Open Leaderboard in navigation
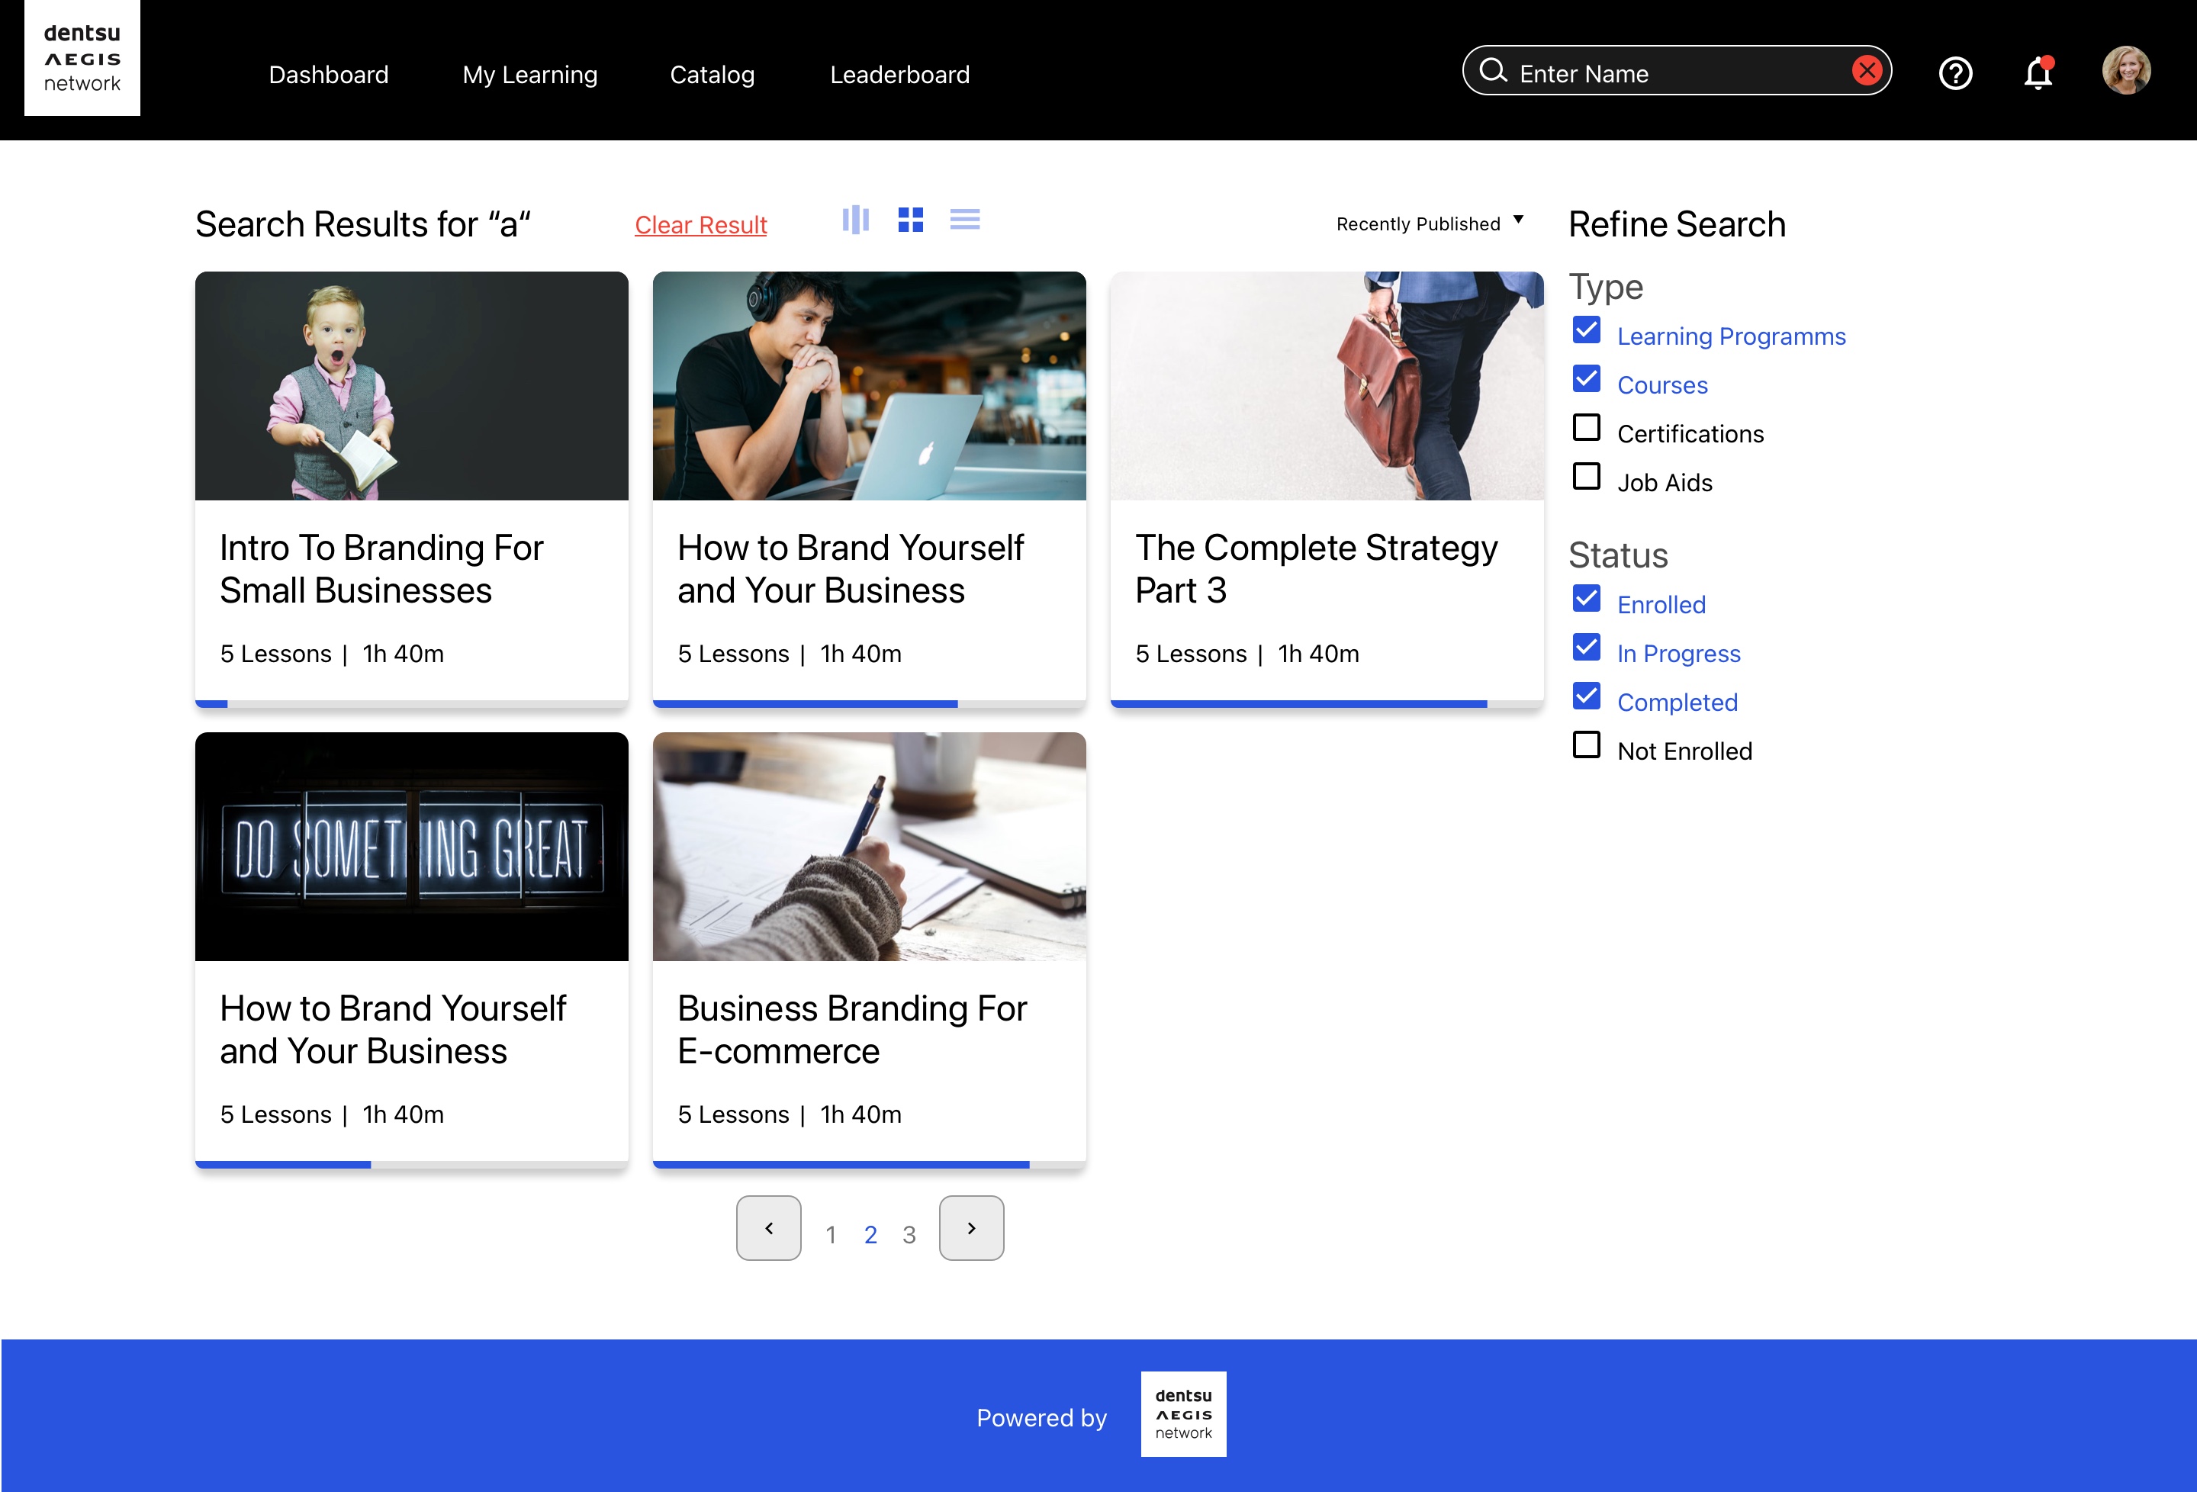The height and width of the screenshot is (1492, 2197). [x=899, y=75]
